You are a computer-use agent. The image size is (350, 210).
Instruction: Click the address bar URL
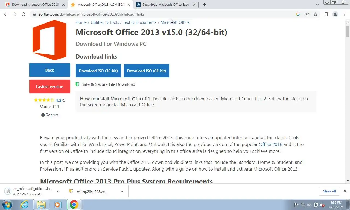tap(92, 14)
